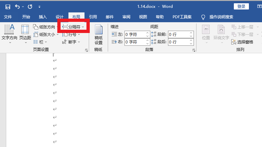This screenshot has height=147, width=262.
Task: Switch to the 帮助 tab
Action: click(x=160, y=17)
